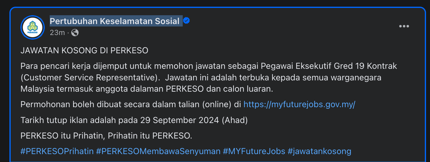Click the JAWATAN KOSONG DI PERKESO heading
Image resolution: width=430 pixels, height=162 pixels.
[x=84, y=51]
